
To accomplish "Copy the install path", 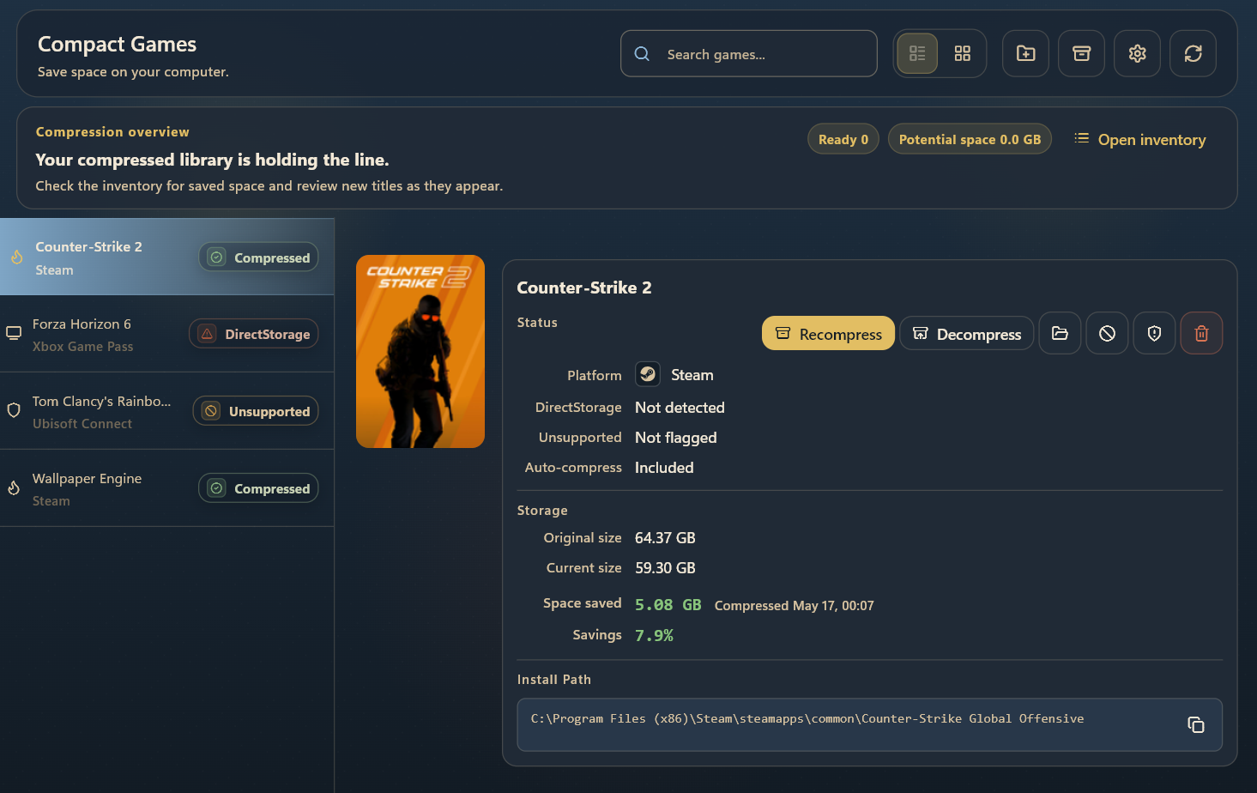I will coord(1196,724).
